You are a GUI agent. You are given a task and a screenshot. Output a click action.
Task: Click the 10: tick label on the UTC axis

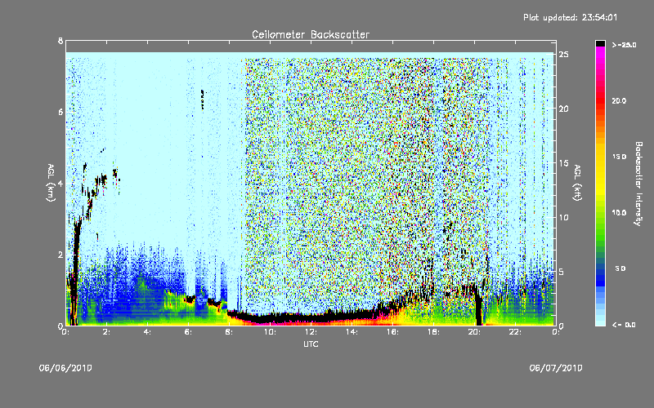(270, 332)
